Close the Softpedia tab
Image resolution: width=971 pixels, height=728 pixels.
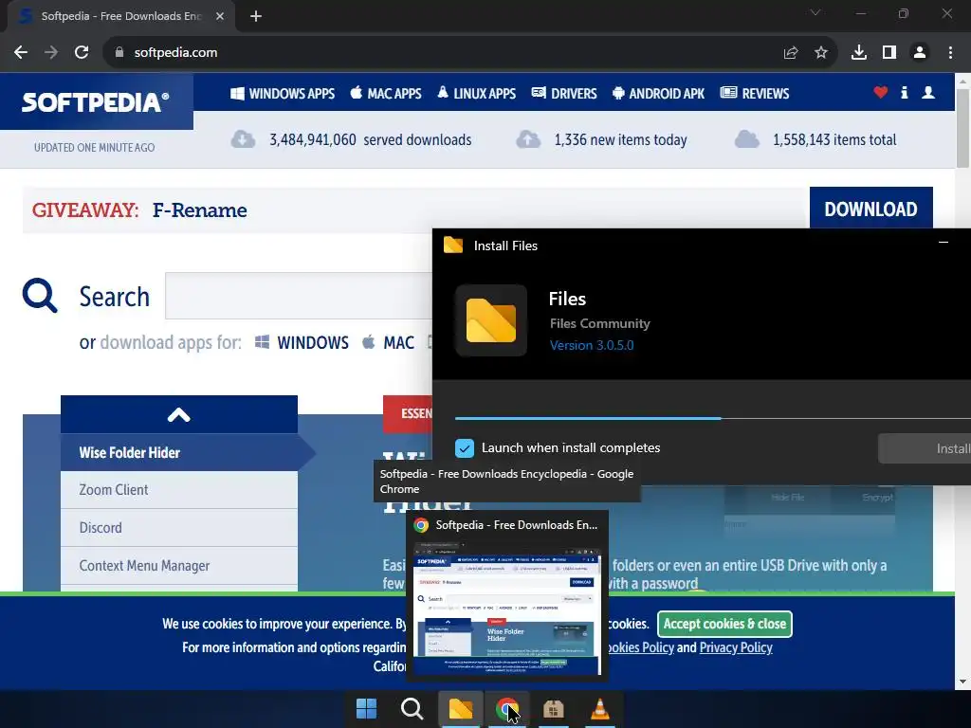click(220, 16)
